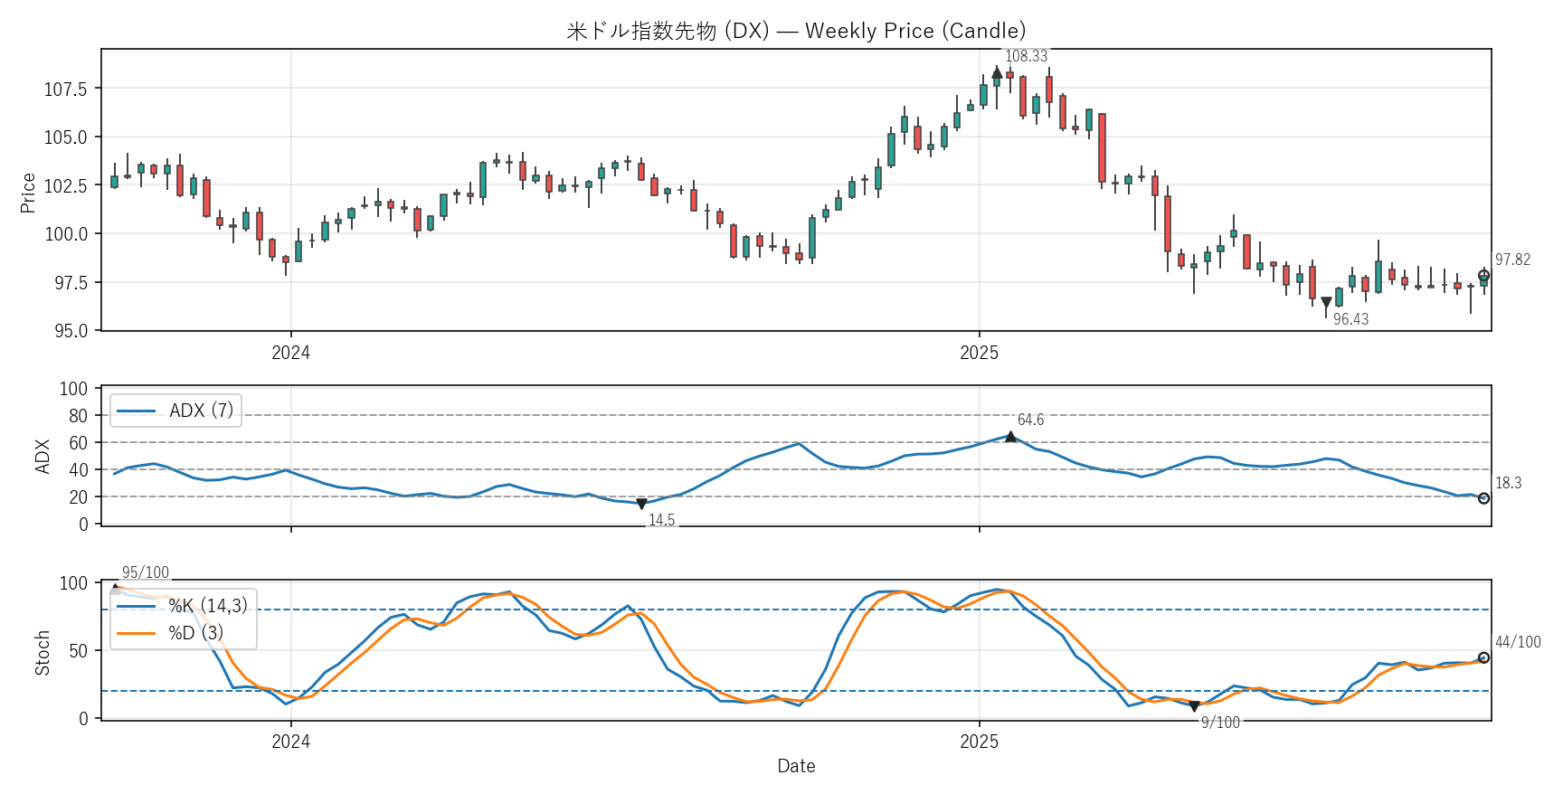Viewport: 1563px width, 794px height.
Task: Click the 95/100 annotation in Stoch panel
Action: click(x=145, y=572)
